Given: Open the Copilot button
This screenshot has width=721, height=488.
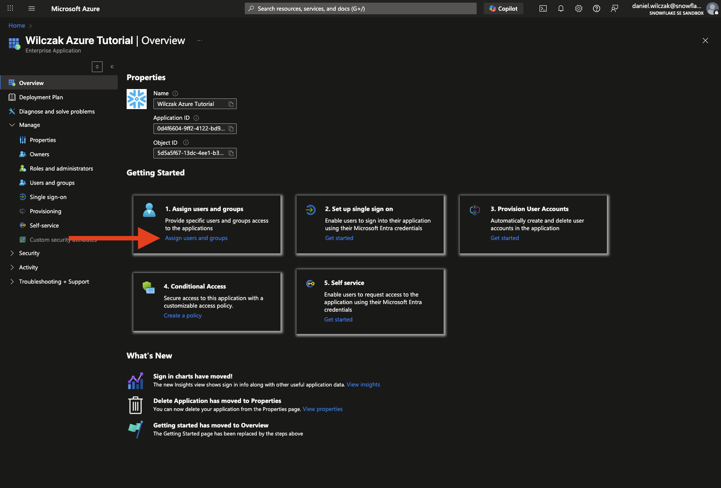Looking at the screenshot, I should click(x=503, y=8).
